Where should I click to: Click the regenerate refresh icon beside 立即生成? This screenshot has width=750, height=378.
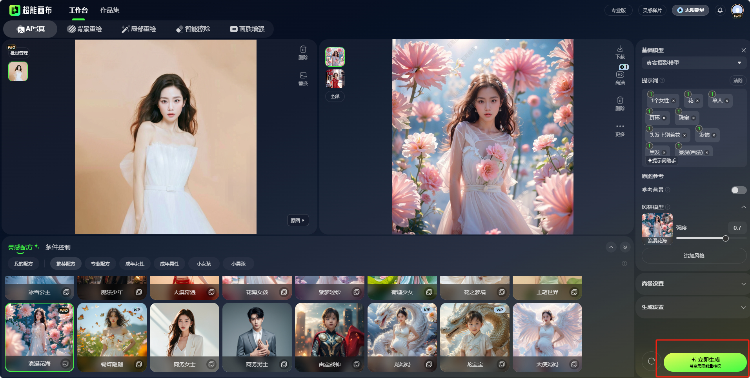tap(651, 362)
